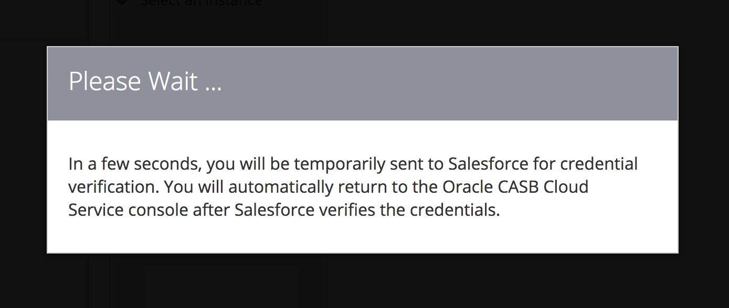The width and height of the screenshot is (729, 308).
Task: Click 'verifies the credentials.' closing text
Action: [x=409, y=210]
